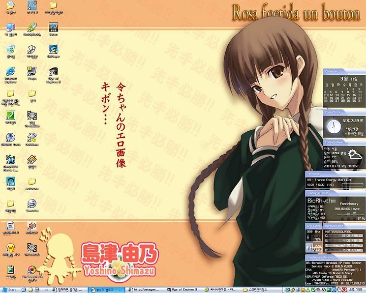
Task: Click the analog clock in Time Clock widget
Action: 333,127
